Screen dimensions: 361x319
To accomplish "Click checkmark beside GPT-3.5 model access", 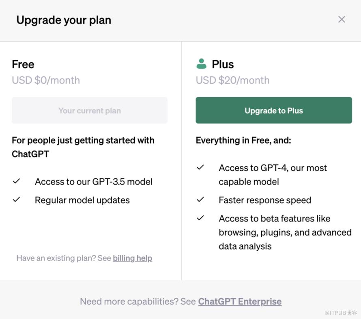I will (x=16, y=181).
